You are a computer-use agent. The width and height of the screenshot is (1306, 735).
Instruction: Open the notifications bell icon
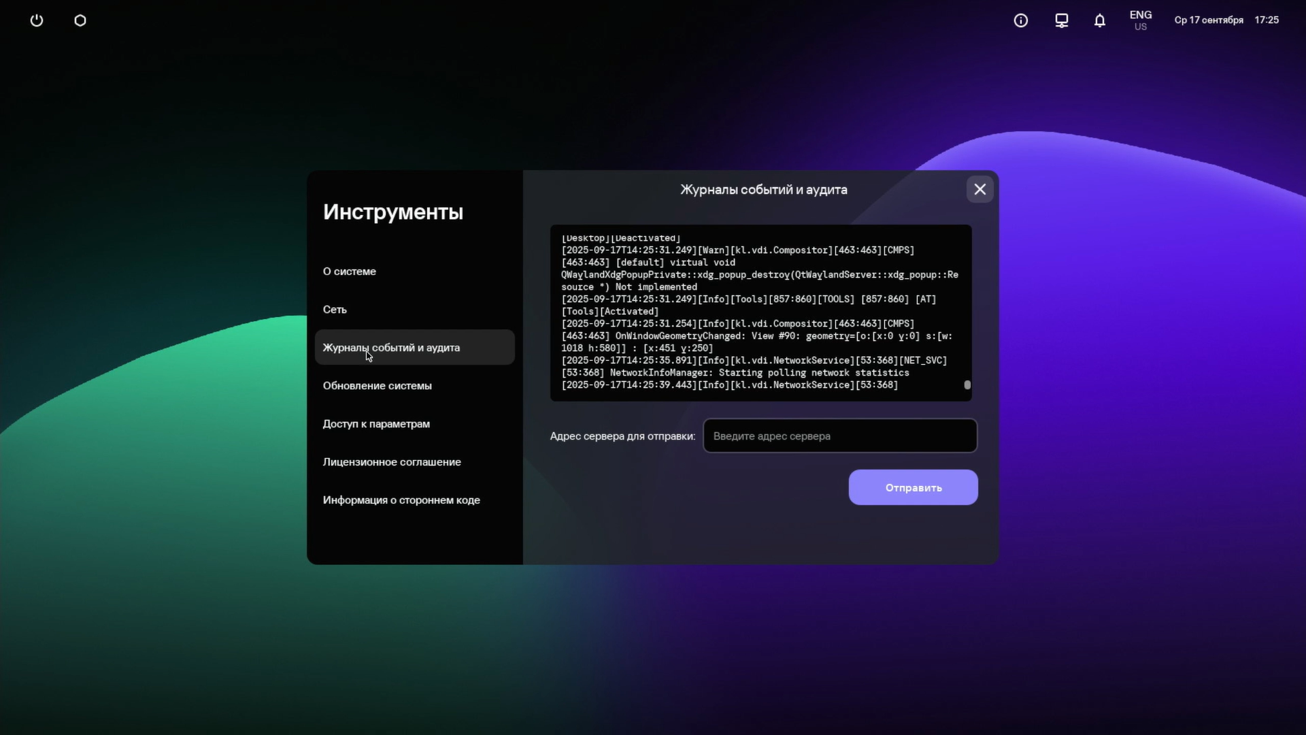pyautogui.click(x=1100, y=20)
